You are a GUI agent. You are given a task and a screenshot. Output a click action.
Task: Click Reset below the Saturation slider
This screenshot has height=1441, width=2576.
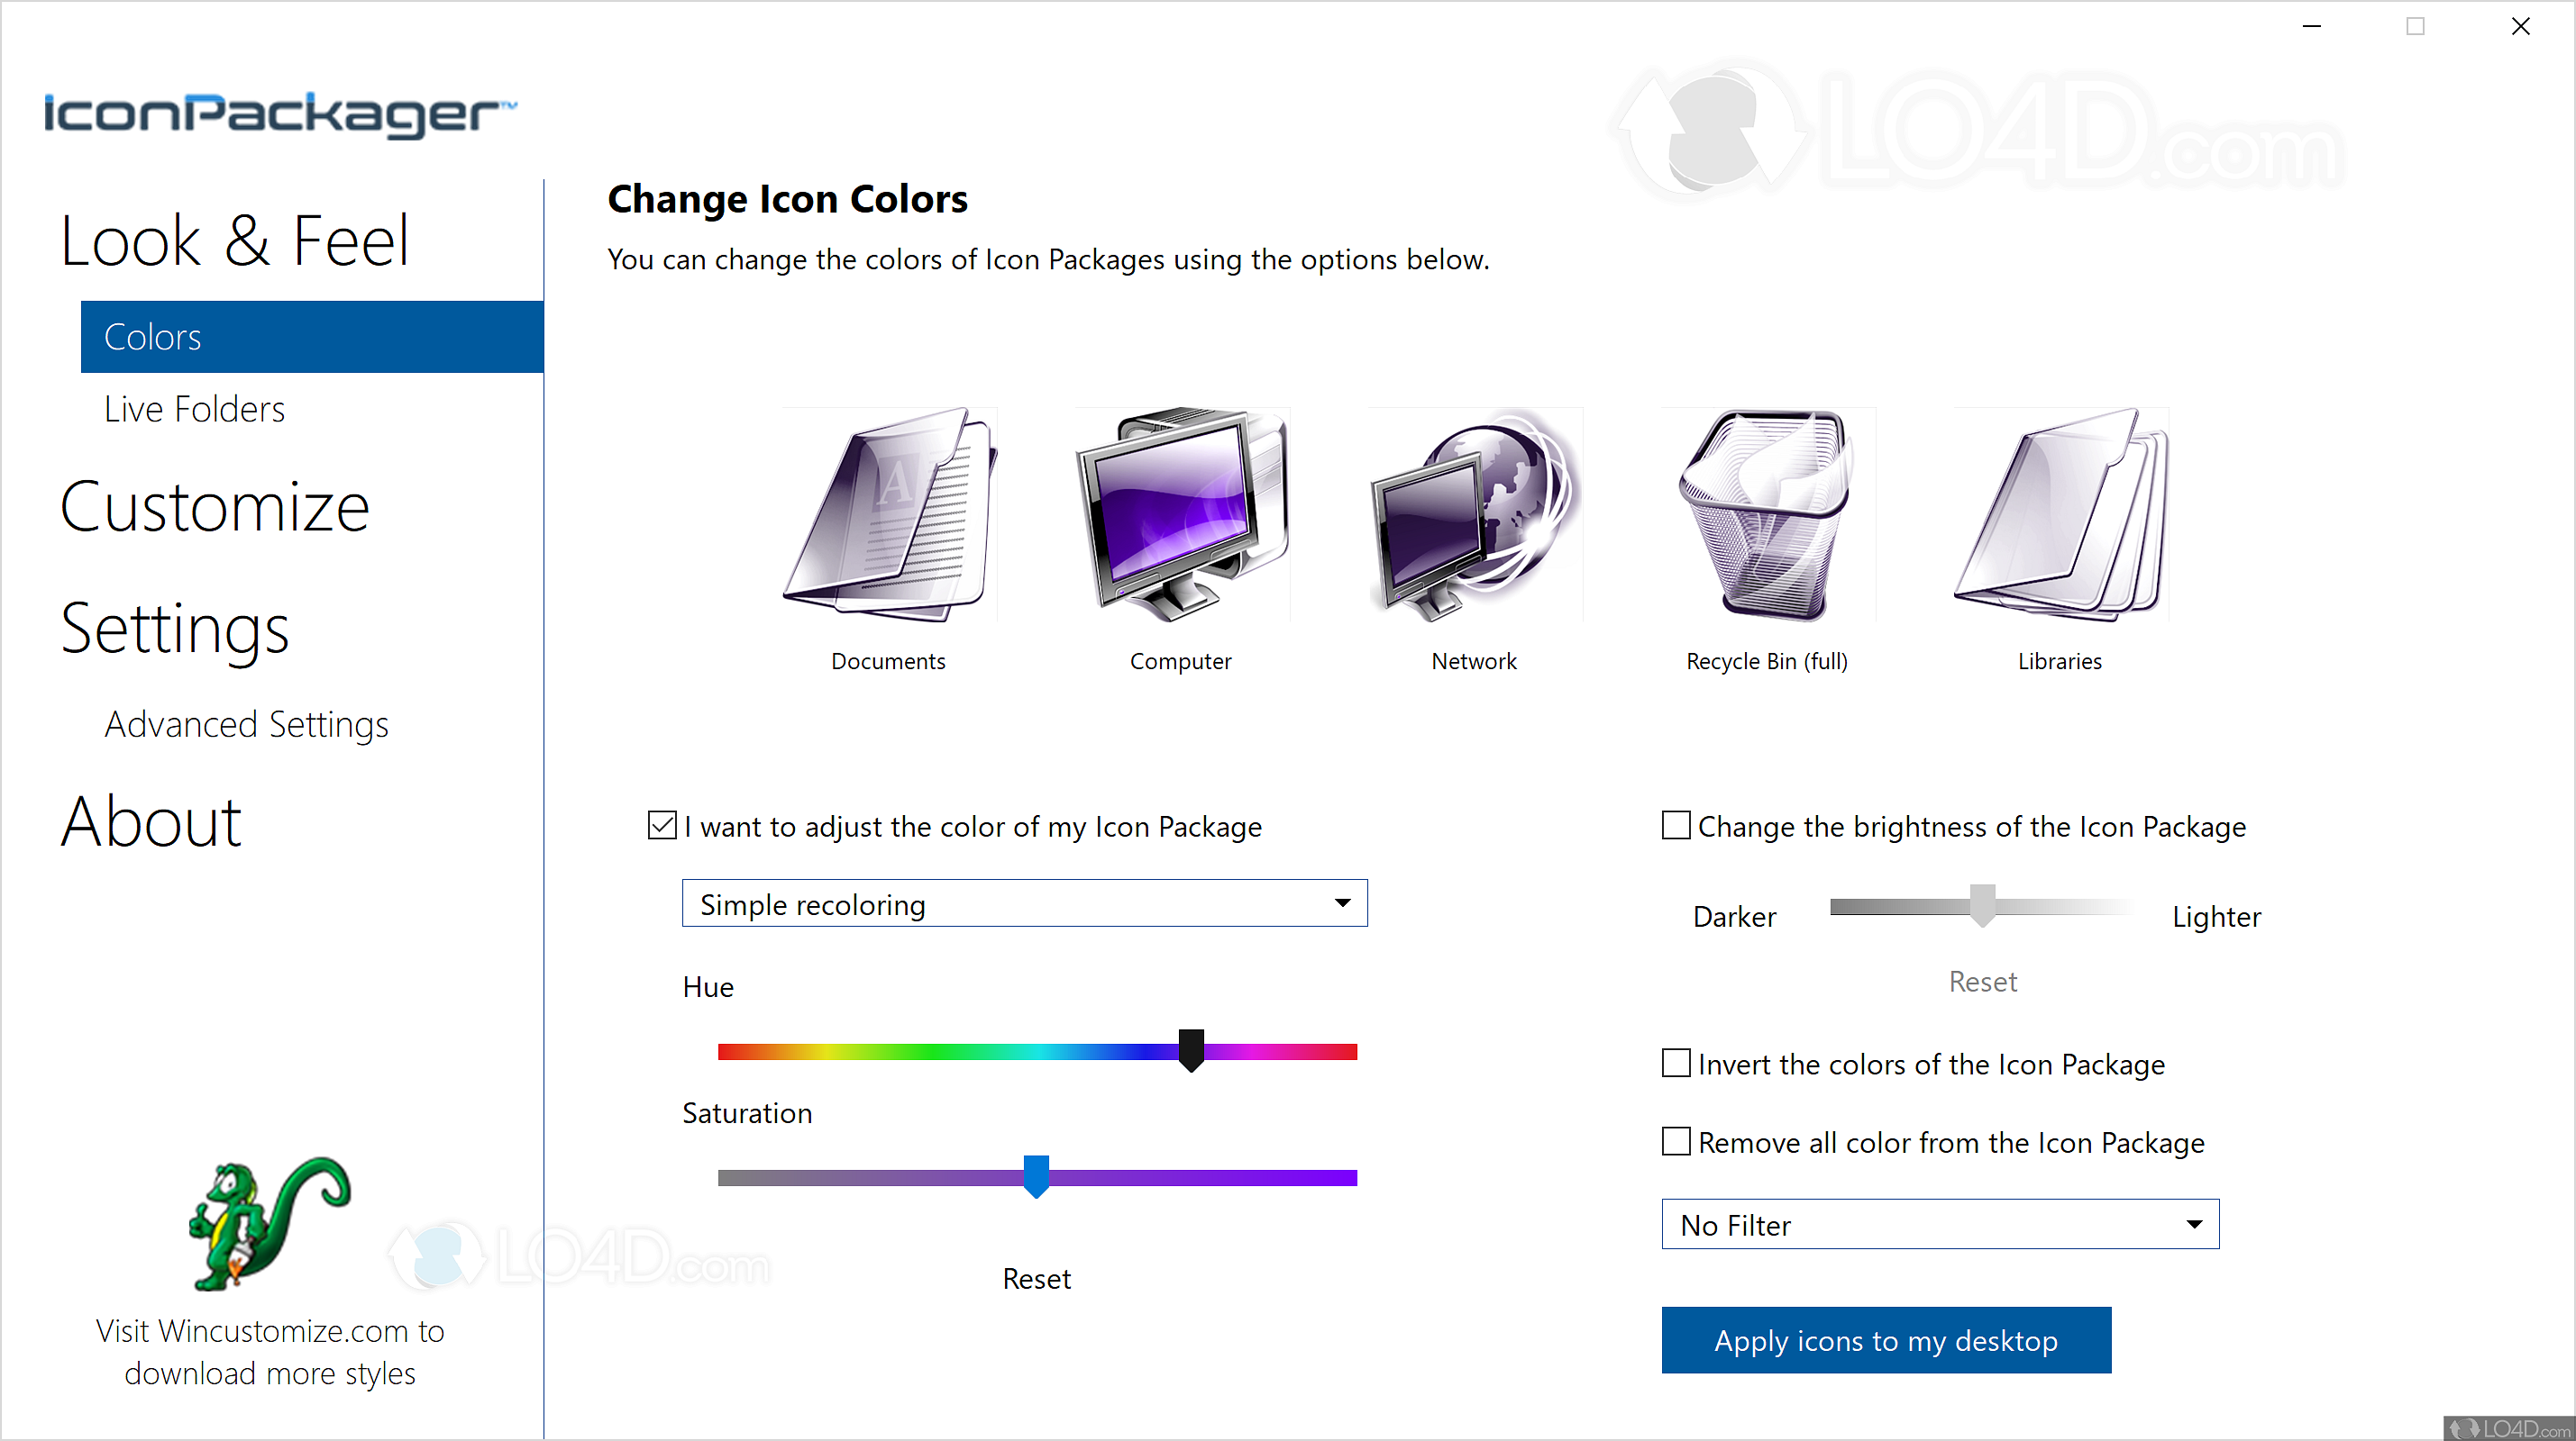pos(1036,1278)
